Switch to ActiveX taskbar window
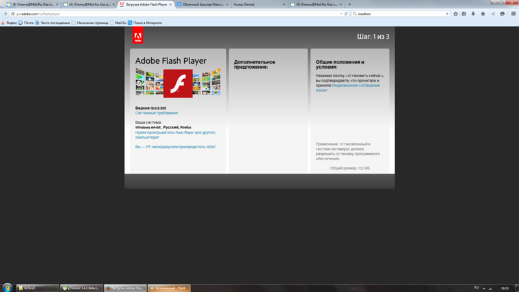Viewport: 519px width, 292px height. point(38,288)
